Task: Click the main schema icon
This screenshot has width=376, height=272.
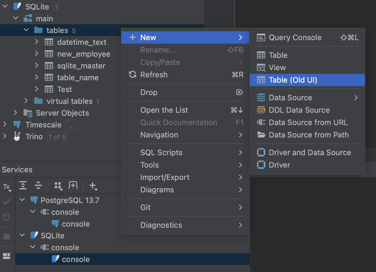Action: click(x=28, y=19)
